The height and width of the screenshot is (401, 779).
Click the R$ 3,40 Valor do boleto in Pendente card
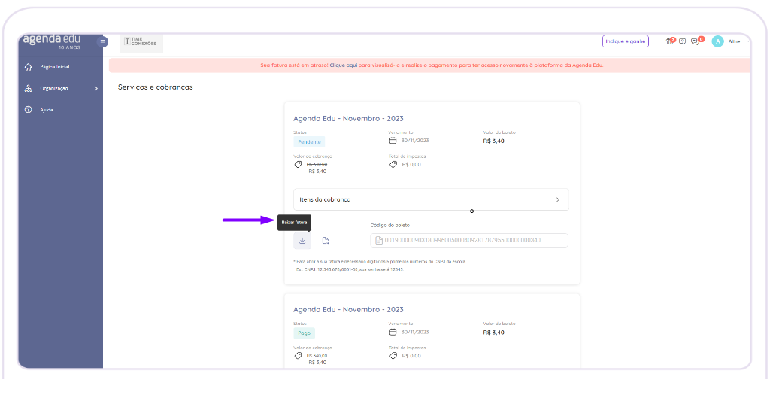(x=493, y=141)
